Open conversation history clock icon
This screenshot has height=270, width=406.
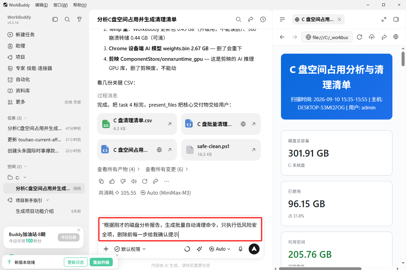(263, 19)
